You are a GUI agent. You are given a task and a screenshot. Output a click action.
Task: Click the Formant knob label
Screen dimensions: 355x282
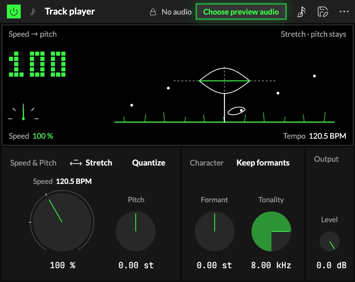(214, 200)
